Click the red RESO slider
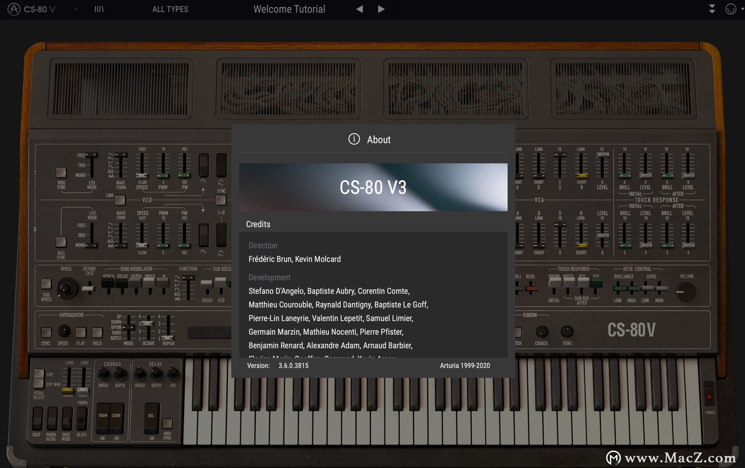Viewport: 745px width, 468px height. 531,288
